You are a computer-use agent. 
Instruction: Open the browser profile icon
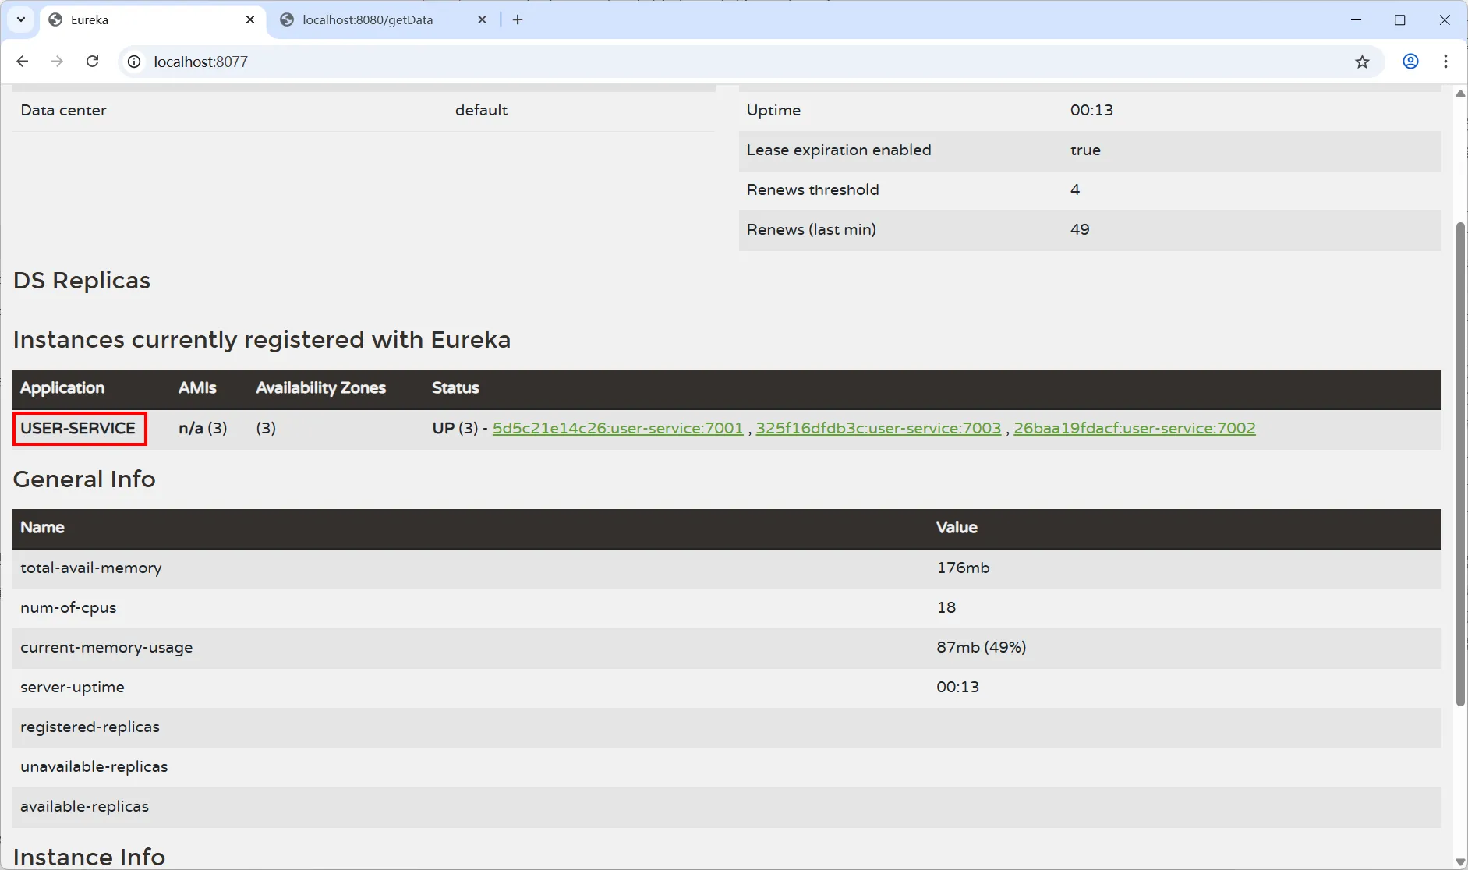point(1410,62)
